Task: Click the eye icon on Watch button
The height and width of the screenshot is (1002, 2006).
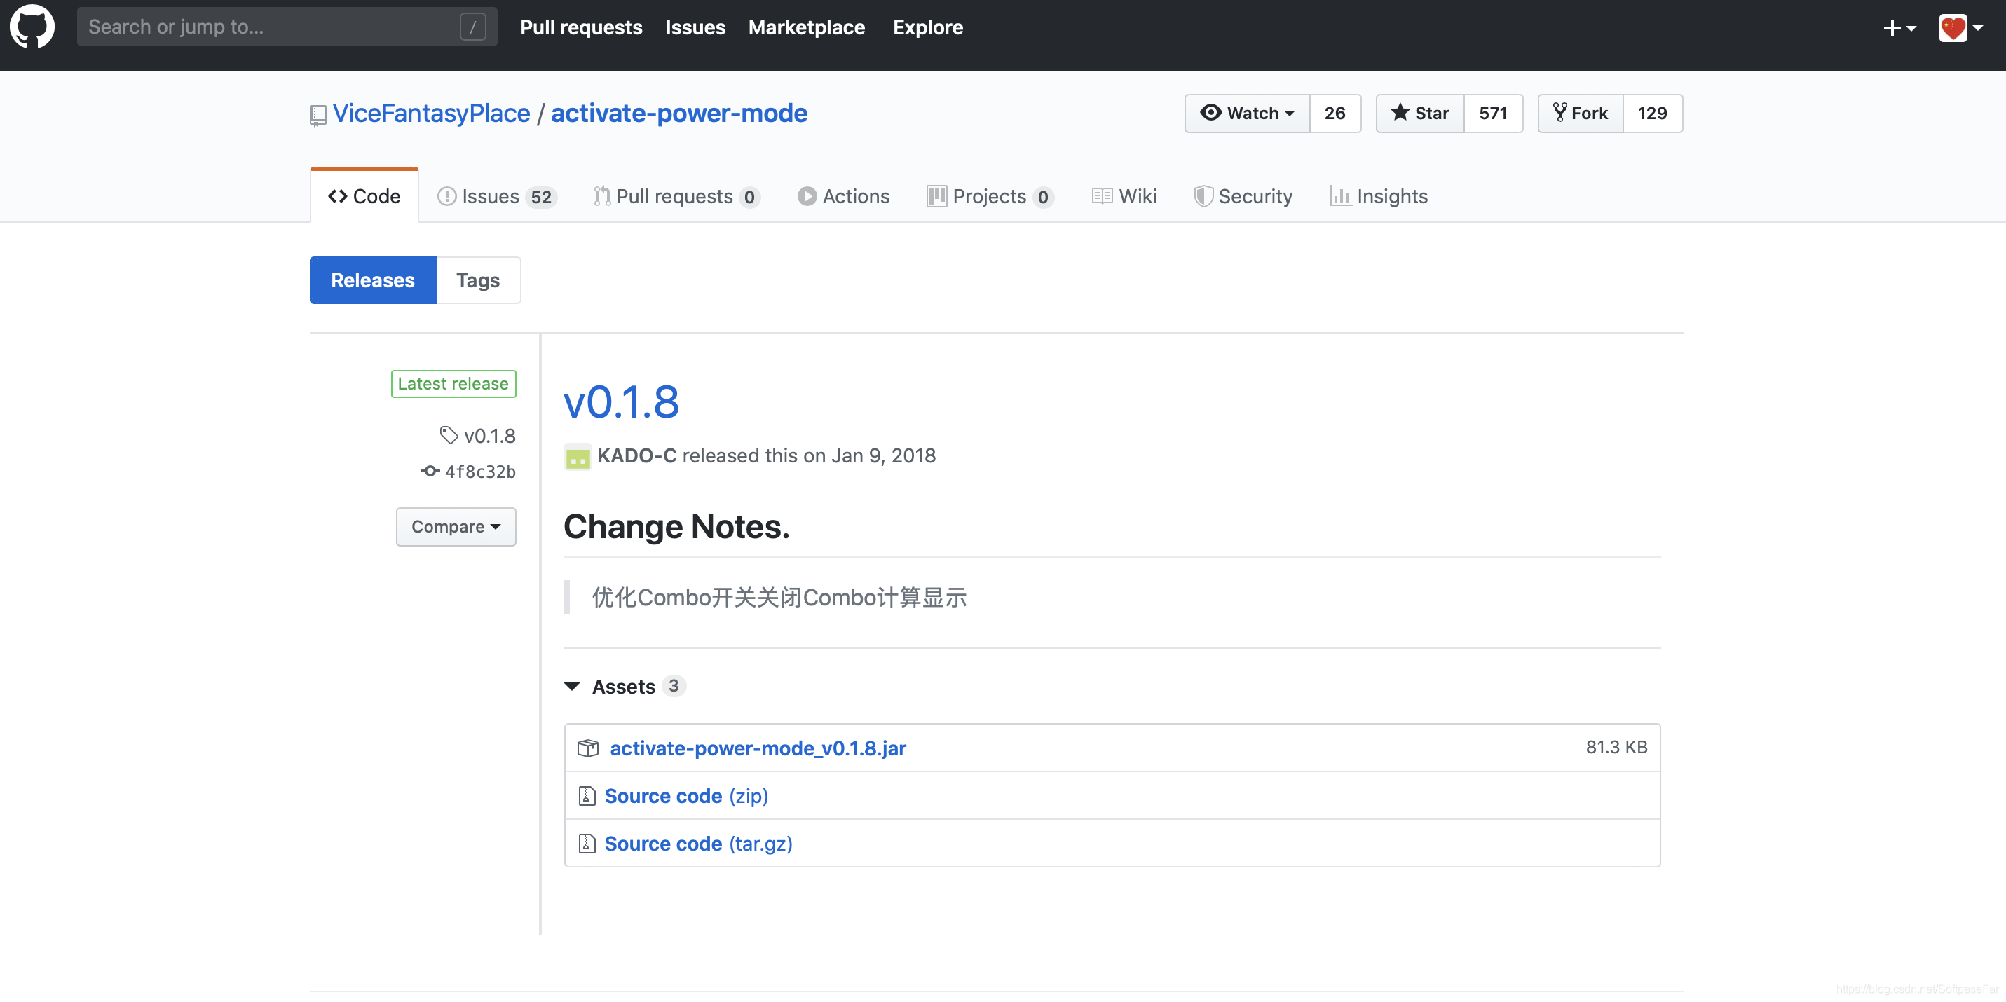Action: click(1211, 112)
